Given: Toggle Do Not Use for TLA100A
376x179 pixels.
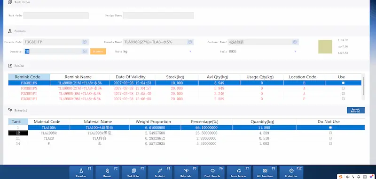Looking at the screenshot, I should click(330, 127).
